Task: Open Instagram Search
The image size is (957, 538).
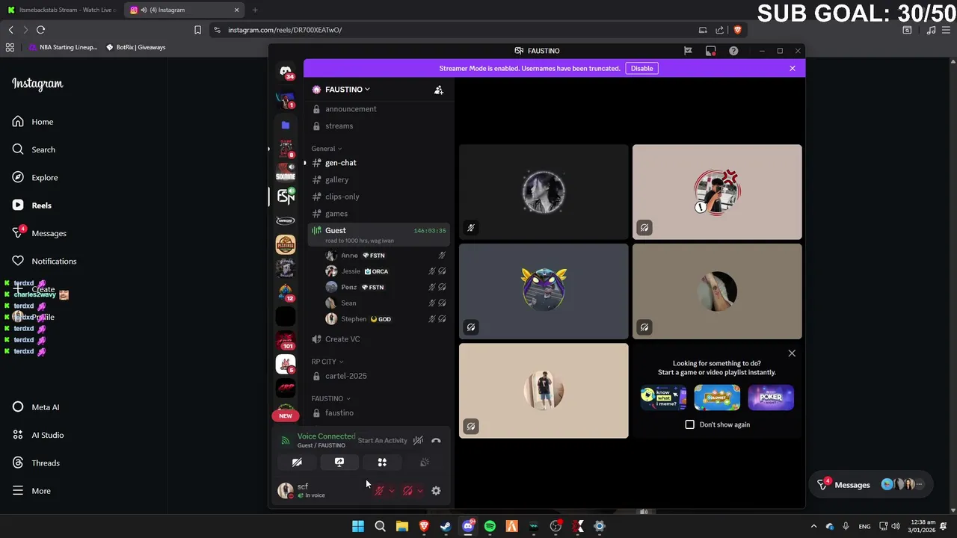Action: tap(34, 149)
